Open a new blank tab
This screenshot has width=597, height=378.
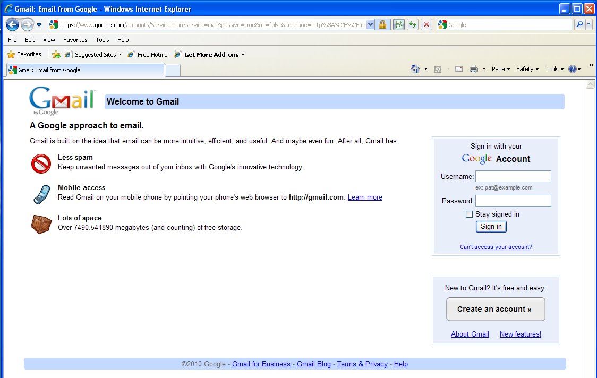pyautogui.click(x=173, y=71)
